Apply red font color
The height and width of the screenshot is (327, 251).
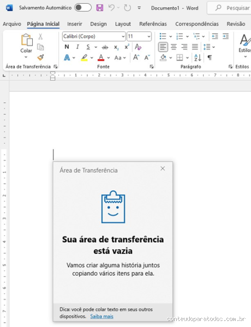(x=101, y=58)
